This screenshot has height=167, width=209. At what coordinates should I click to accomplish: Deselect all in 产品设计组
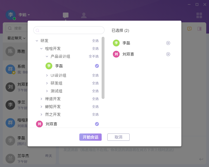[94, 56]
